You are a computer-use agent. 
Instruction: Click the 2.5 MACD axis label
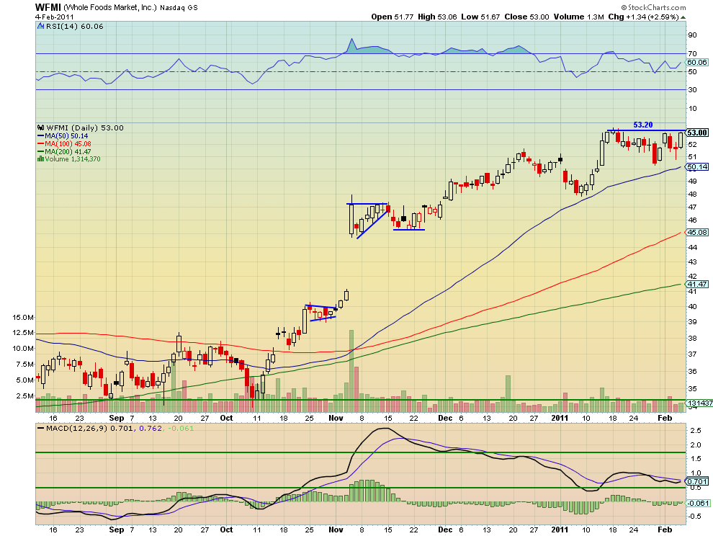(695, 430)
